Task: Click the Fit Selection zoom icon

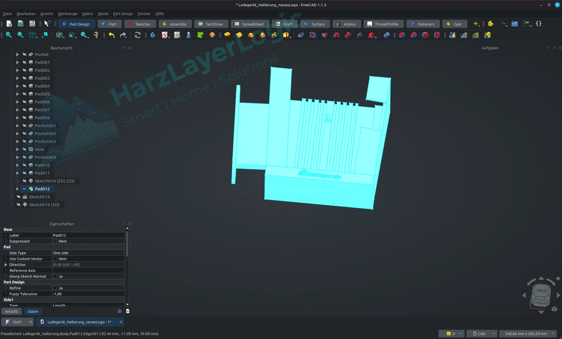Action: 21,35
